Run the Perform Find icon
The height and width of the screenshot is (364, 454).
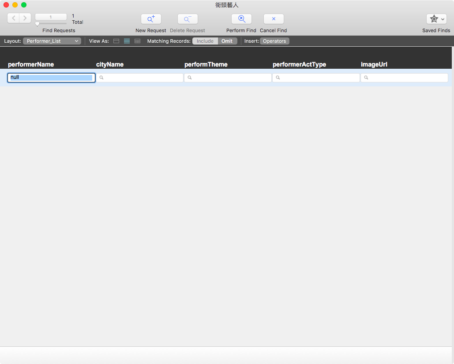point(241,19)
